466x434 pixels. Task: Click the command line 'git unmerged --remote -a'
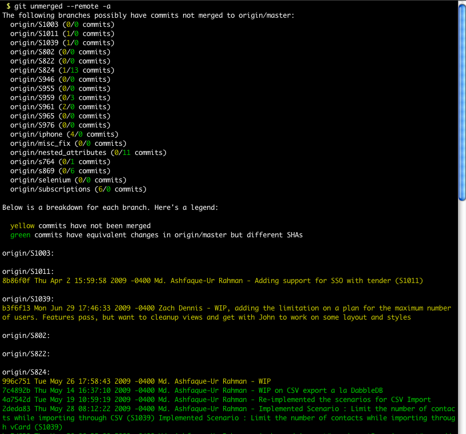pos(62,6)
